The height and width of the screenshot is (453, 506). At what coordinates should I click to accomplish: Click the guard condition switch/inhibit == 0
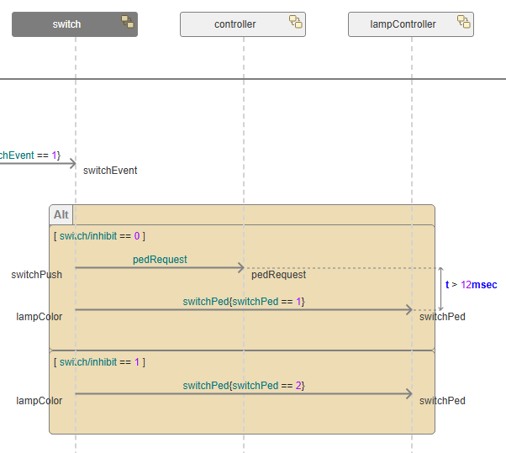pos(99,236)
